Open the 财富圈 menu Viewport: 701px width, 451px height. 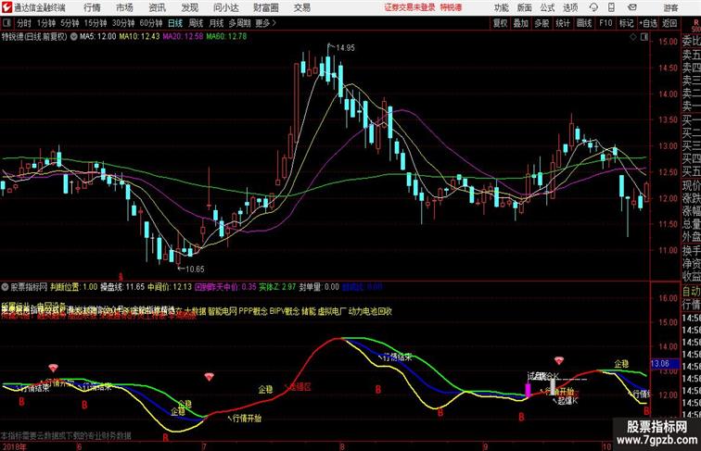tap(266, 7)
